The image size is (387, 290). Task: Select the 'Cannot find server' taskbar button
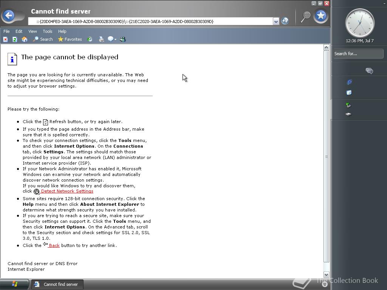(57, 284)
